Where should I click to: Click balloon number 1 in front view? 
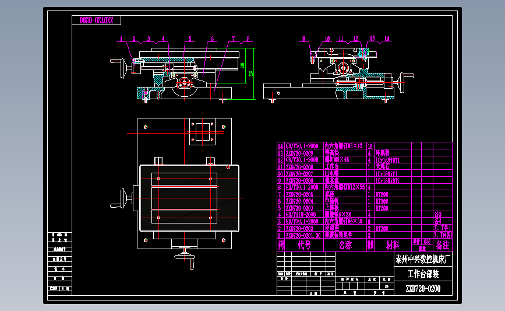click(x=121, y=39)
